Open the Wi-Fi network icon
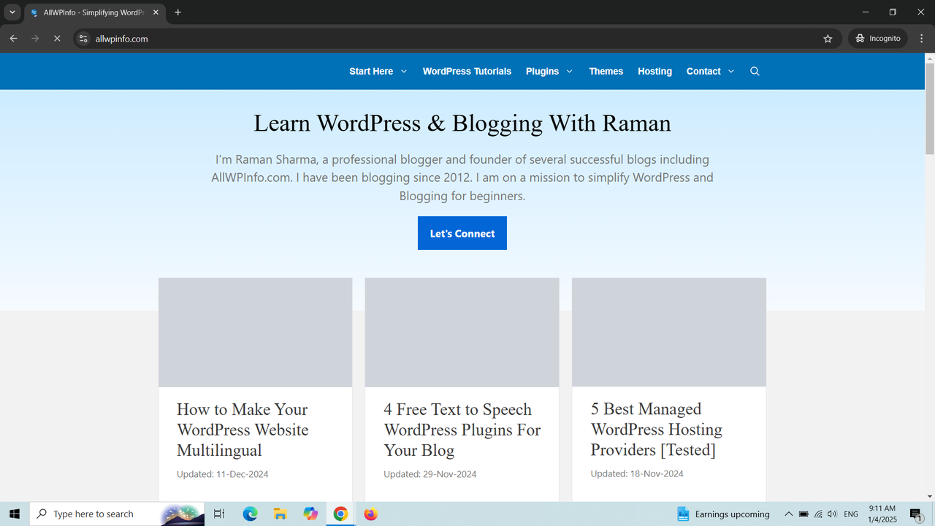Image resolution: width=935 pixels, height=526 pixels. coord(818,514)
